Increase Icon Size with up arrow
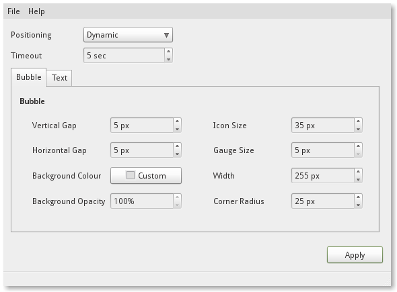The image size is (397, 292). (358, 121)
